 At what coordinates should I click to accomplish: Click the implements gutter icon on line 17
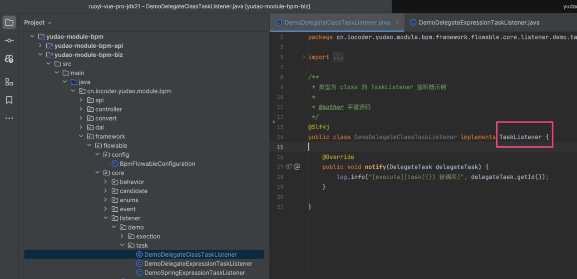(x=289, y=167)
